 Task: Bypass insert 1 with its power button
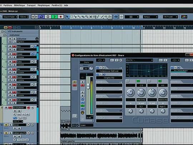click(x=98, y=68)
